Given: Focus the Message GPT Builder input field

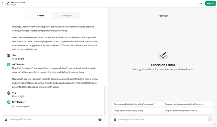Looking at the screenshot, I should [53, 119].
